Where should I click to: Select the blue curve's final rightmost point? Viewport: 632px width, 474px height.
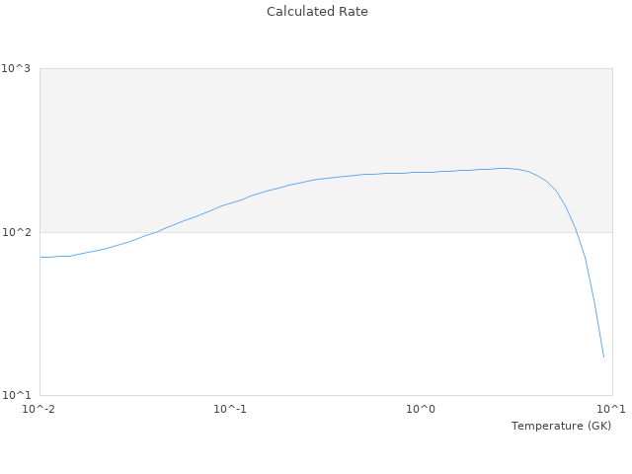[x=603, y=356]
